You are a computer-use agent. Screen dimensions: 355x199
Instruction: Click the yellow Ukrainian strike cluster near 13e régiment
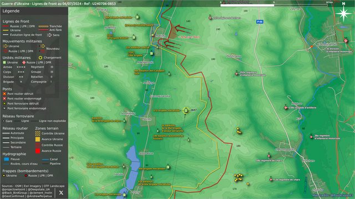239,177
